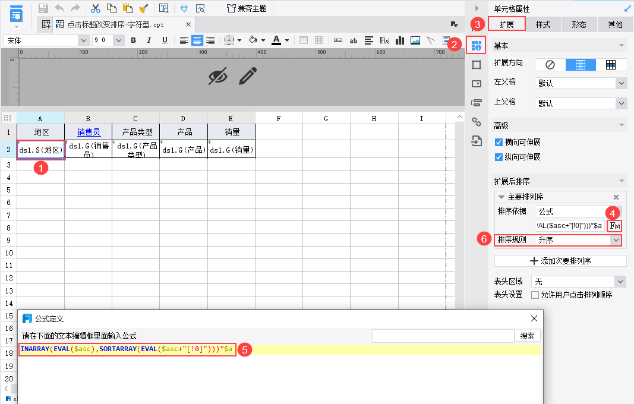634x404 pixels.
Task: Align cell text to the left
Action: [184, 40]
